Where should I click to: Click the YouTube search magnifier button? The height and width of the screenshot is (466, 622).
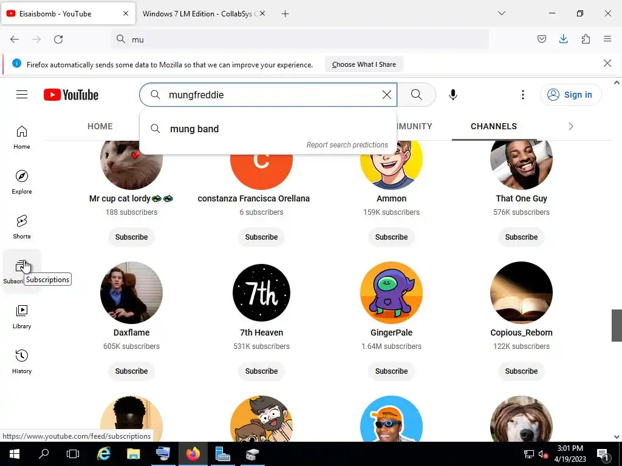tap(416, 95)
